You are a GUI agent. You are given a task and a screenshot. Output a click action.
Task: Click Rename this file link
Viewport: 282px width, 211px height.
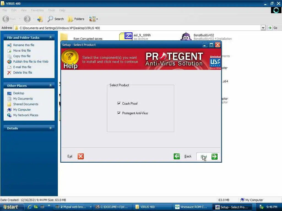coord(24,45)
